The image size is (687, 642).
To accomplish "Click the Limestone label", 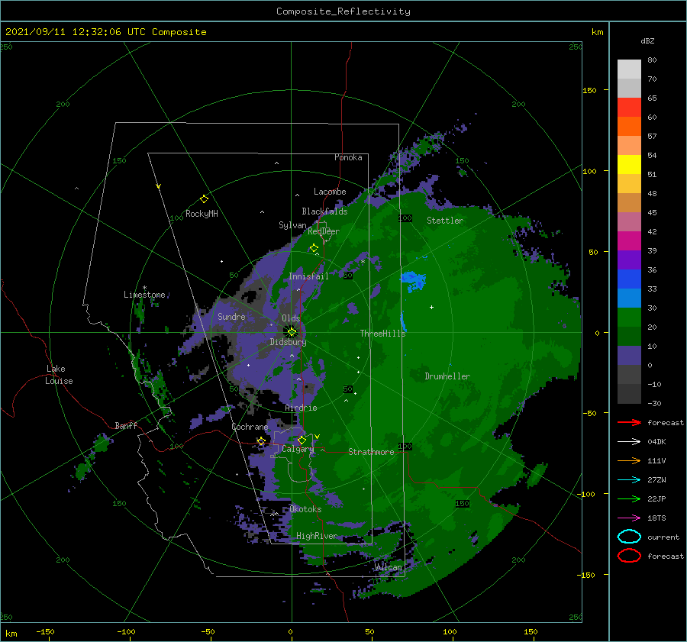I will pos(144,295).
